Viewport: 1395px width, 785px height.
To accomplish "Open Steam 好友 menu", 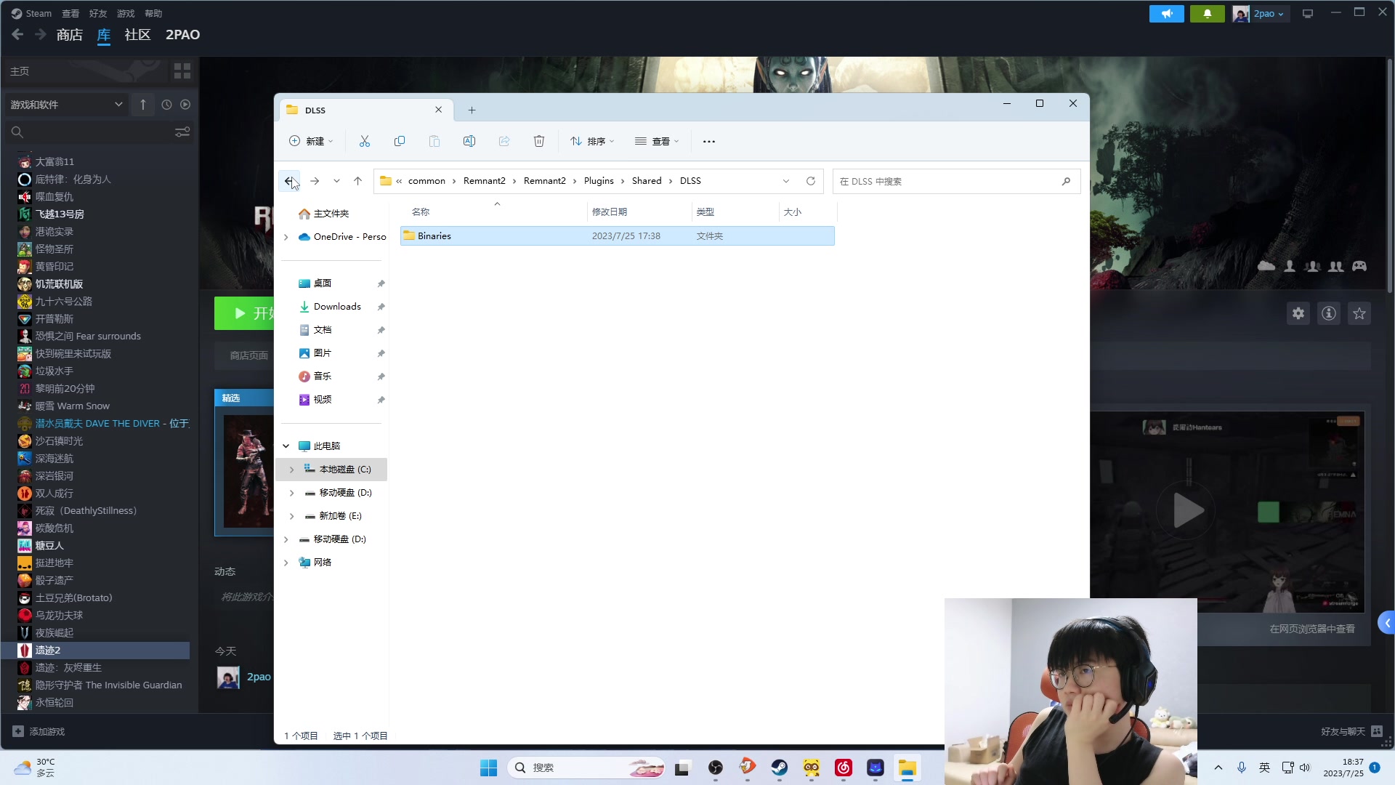I will pos(98,14).
